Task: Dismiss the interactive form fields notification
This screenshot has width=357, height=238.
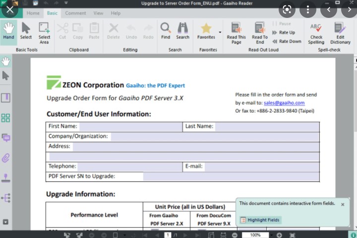Action: (343, 205)
